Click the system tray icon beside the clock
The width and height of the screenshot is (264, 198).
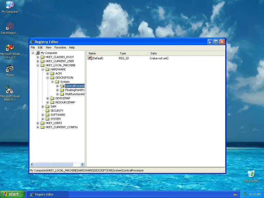coord(245,194)
